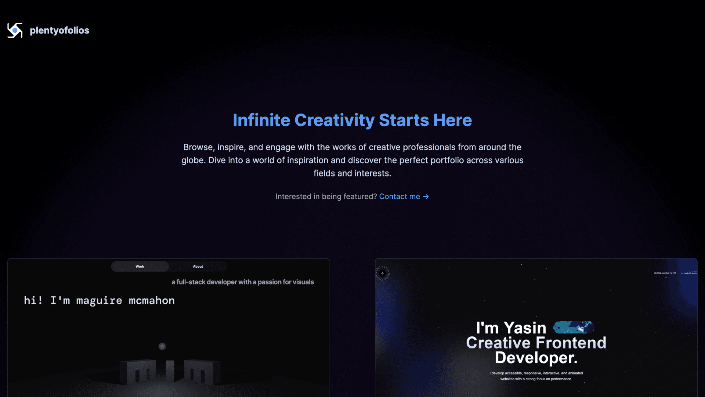Click the floating sphere above the blocks

point(162,346)
